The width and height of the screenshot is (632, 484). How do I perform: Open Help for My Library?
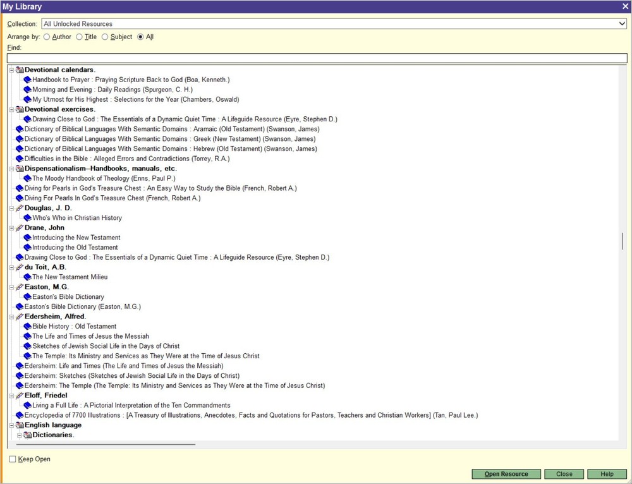point(607,474)
